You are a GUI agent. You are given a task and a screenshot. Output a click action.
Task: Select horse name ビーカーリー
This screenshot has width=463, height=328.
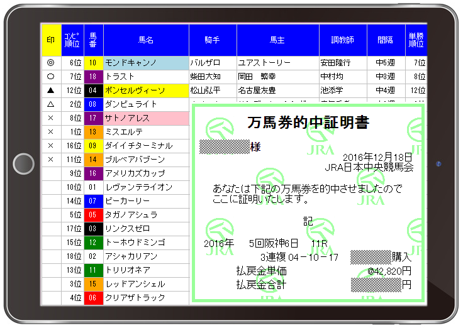(146, 201)
